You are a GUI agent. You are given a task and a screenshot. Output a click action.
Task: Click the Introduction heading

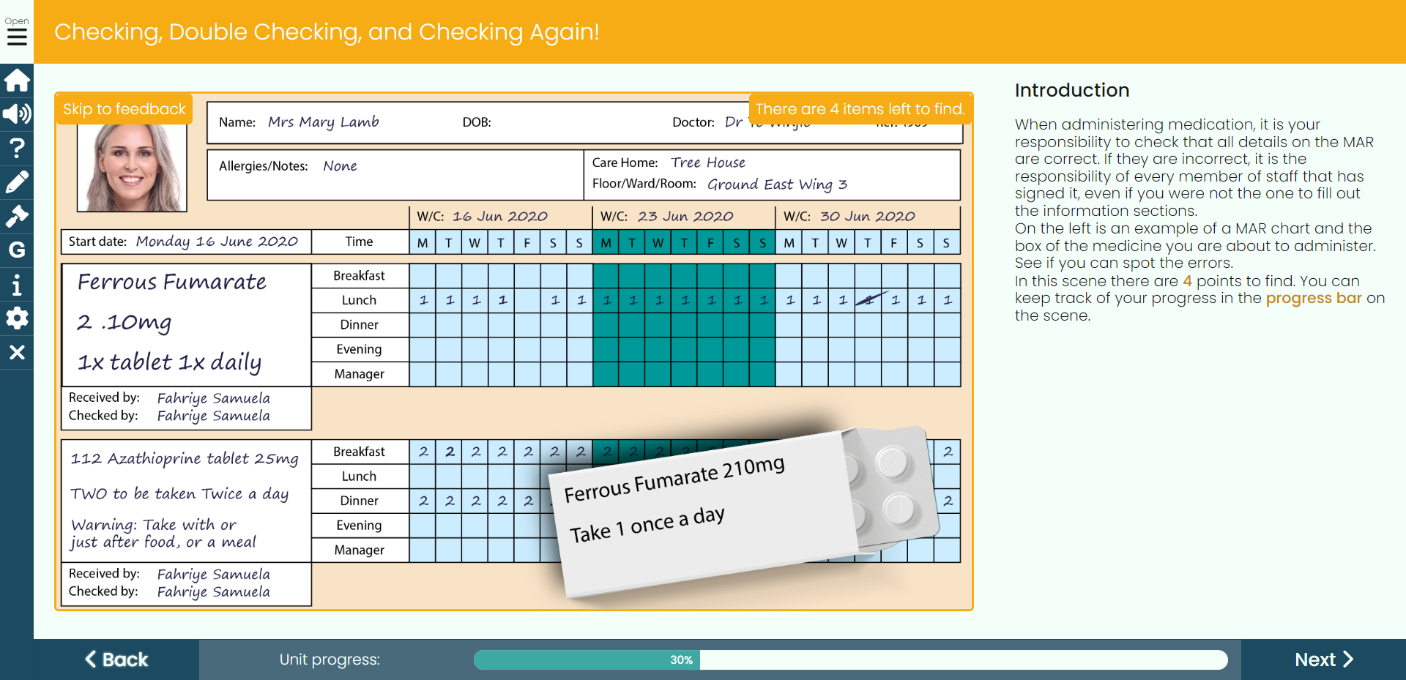(x=1072, y=90)
